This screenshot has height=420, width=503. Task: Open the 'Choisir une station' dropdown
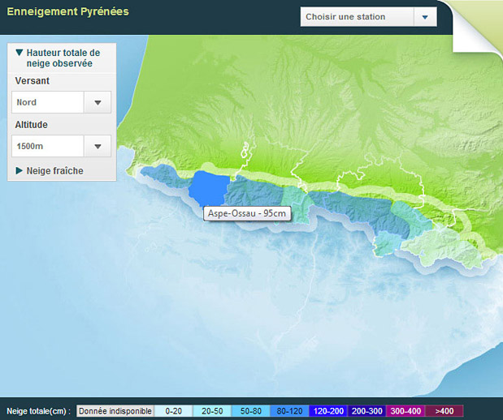pyautogui.click(x=357, y=17)
